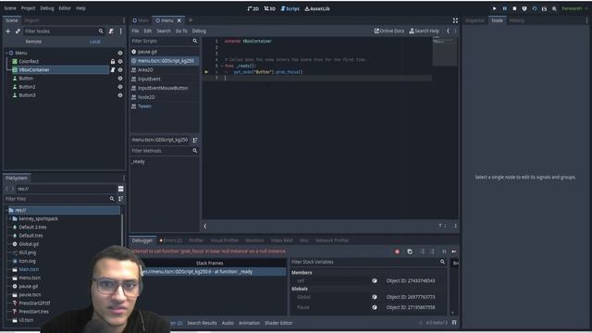592x333 pixels.
Task: Collapse the Menu root node
Action: point(6,54)
